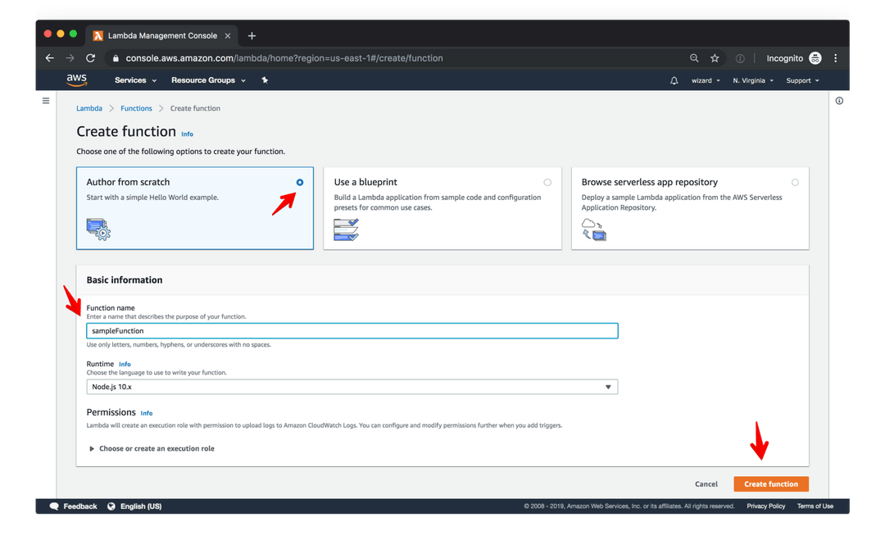Navigate to Functions via the breadcrumb link
This screenshot has height=549, width=885.
point(136,107)
